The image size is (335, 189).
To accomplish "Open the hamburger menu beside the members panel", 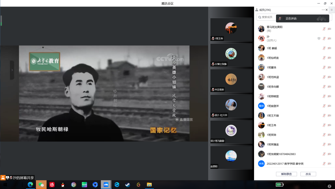I will coord(332,10).
